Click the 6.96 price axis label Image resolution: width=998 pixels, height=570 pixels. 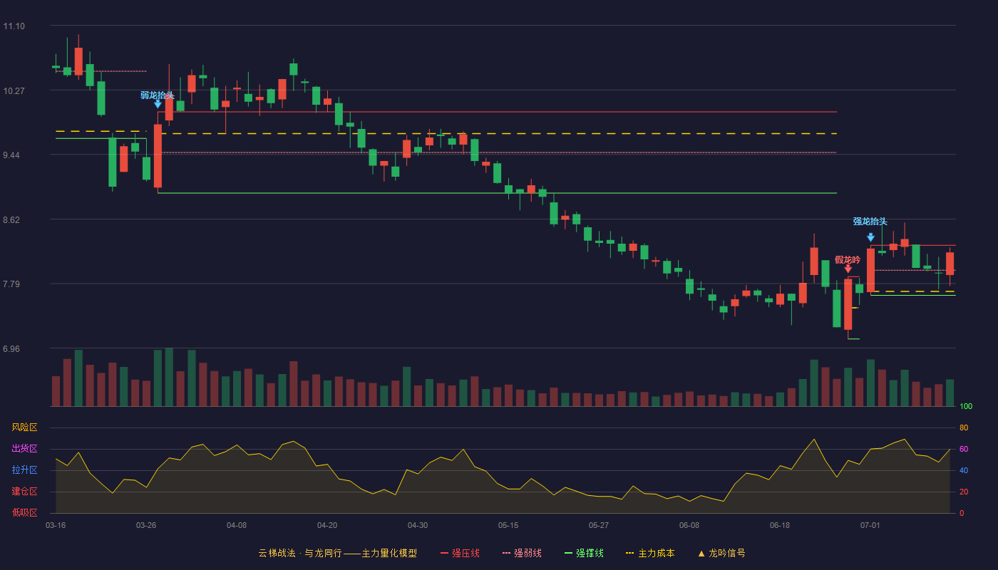[x=11, y=349]
